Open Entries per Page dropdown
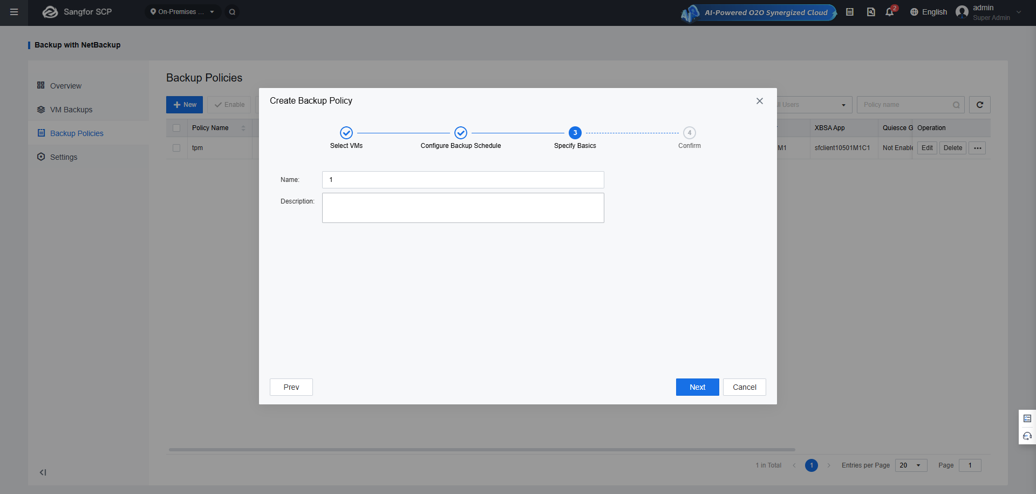The image size is (1036, 494). click(911, 465)
